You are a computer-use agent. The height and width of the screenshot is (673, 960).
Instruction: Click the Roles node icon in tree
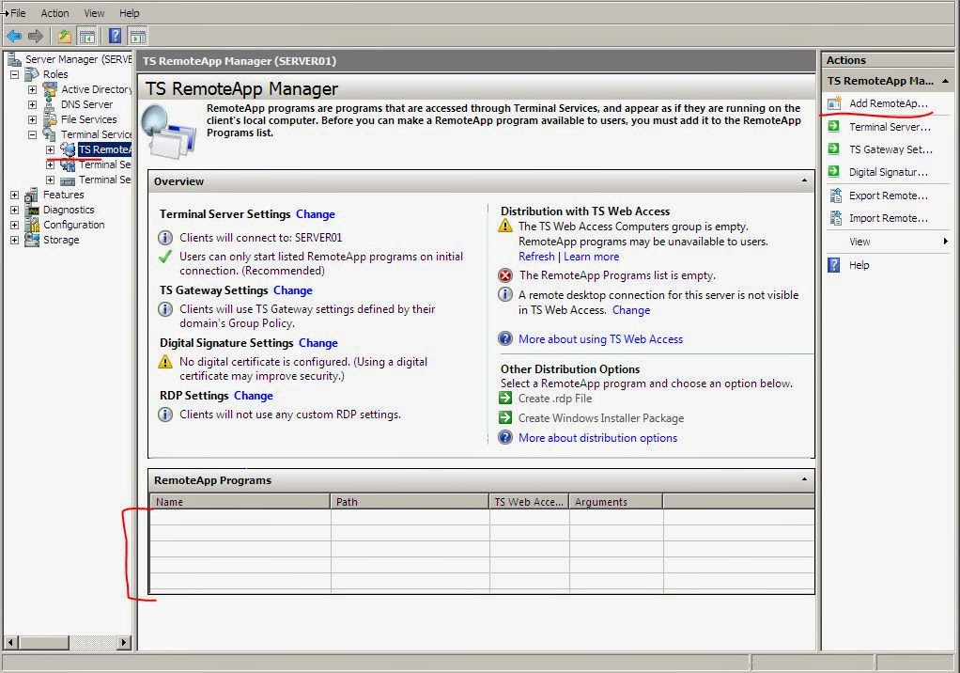click(32, 74)
